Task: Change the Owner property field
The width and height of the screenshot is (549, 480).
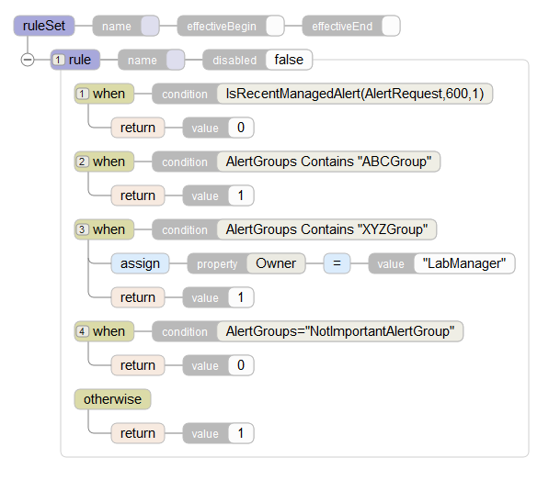Action: 276,263
